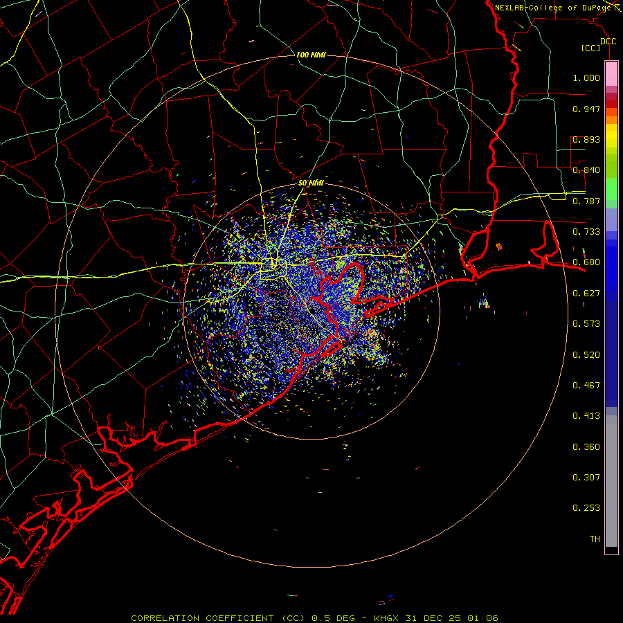Click the "TH" threshold legend label
This screenshot has height=623, width=623.
[x=595, y=539]
